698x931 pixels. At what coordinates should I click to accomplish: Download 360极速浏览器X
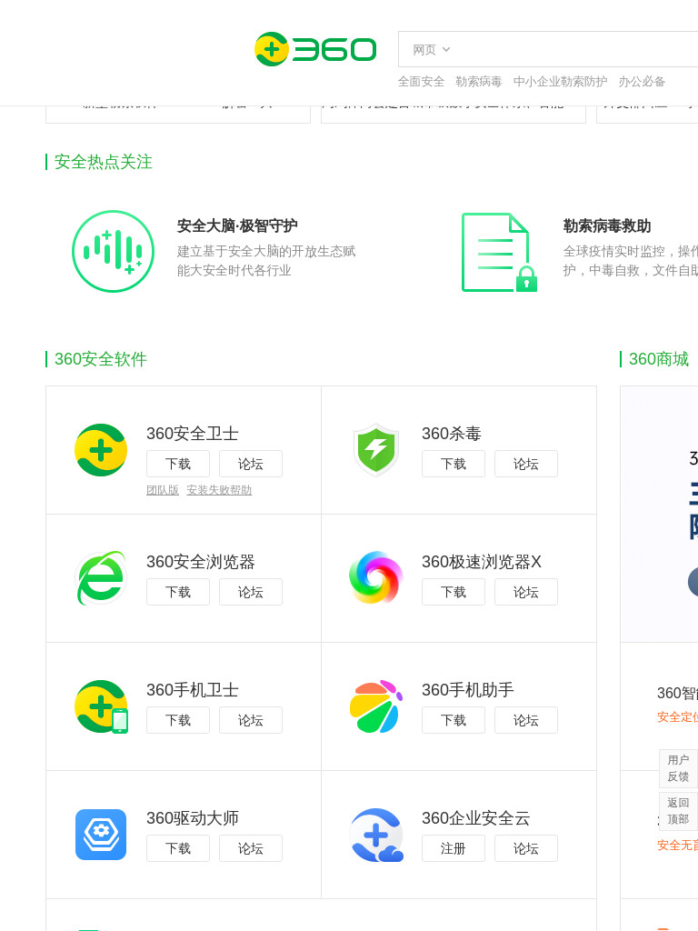click(454, 592)
